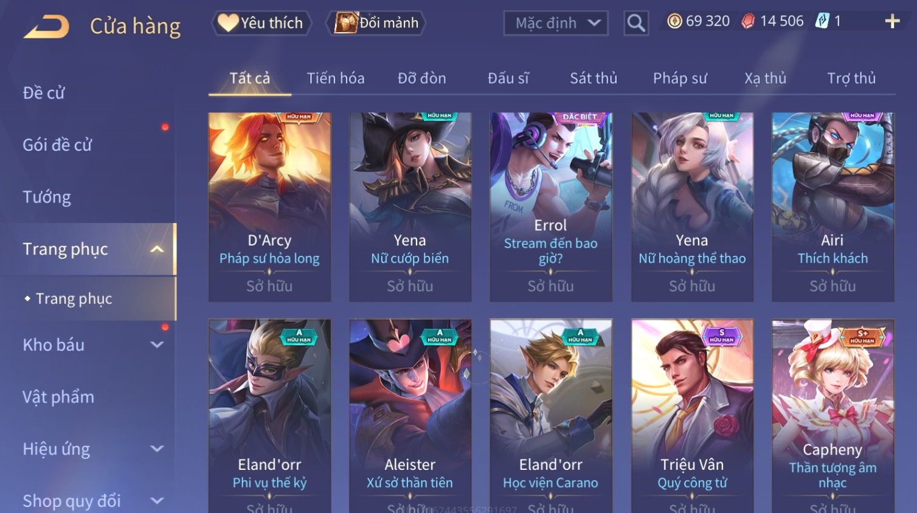This screenshot has height=513, width=917.
Task: Expand the Hiệu ứng sidebar section
Action: point(157,449)
